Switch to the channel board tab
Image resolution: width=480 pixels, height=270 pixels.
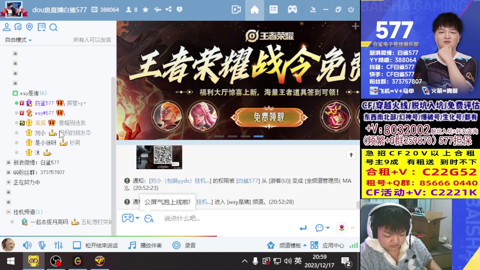273,10
